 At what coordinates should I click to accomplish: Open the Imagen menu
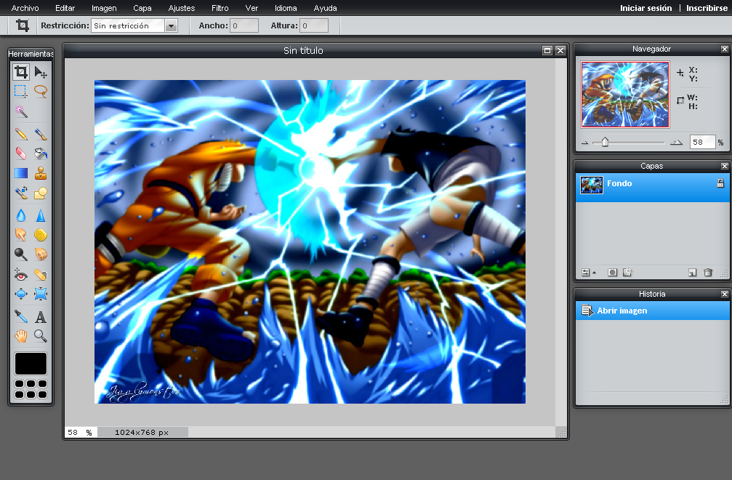coord(104,8)
